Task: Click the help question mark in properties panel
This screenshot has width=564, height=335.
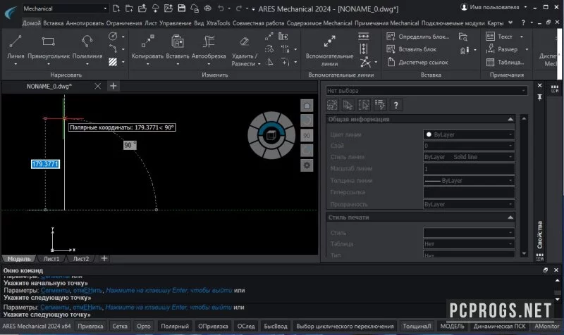Action: coord(396,105)
